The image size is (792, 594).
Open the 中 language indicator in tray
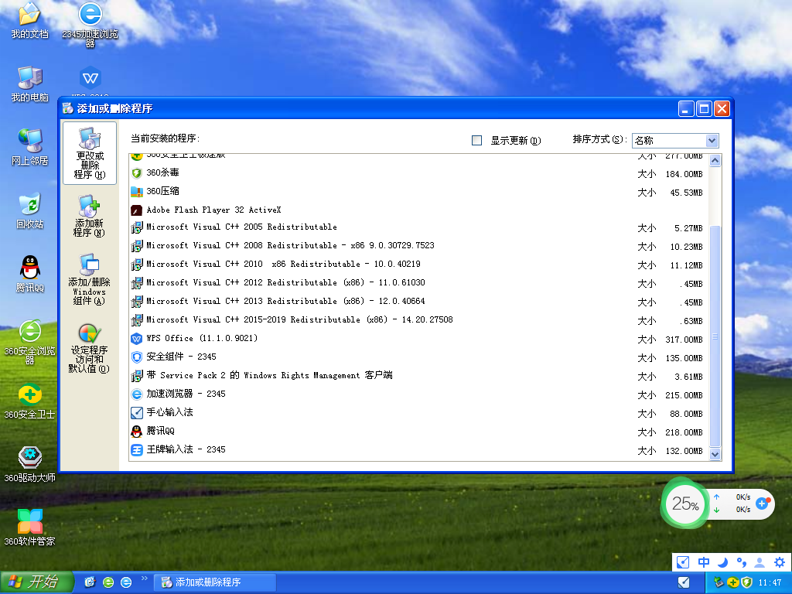click(703, 563)
